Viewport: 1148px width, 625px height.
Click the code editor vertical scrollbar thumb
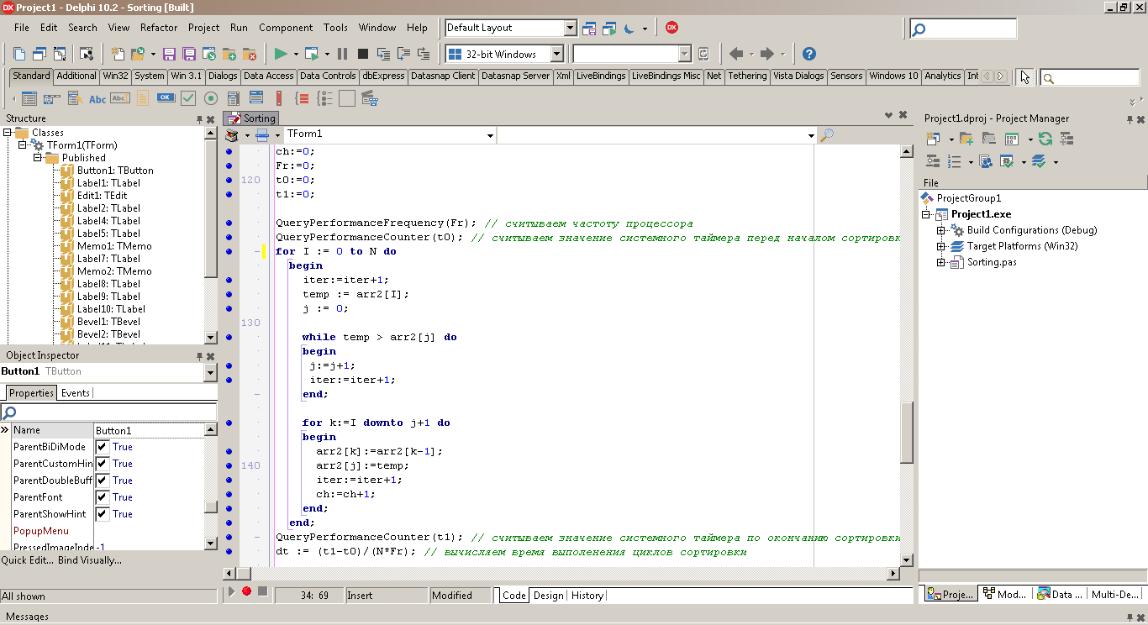click(906, 433)
